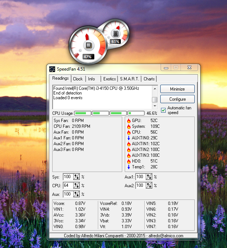Click the log box scroll up arrow
This screenshot has width=227, height=248.
pyautogui.click(x=155, y=89)
